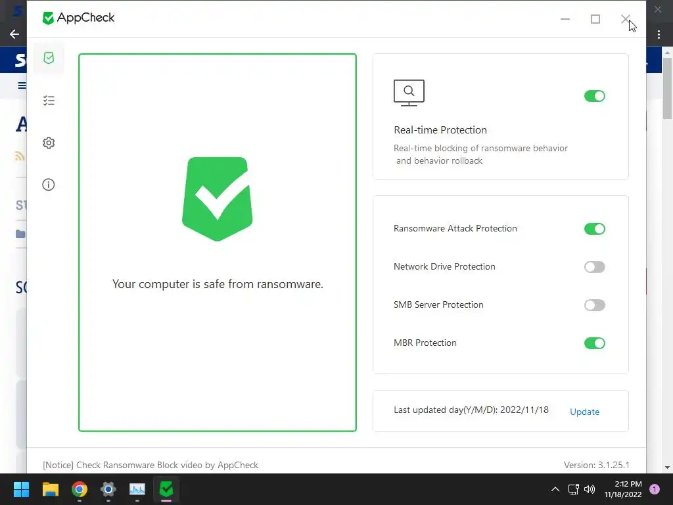Click 'Your computer is safe from ransomware' text
Viewport: 673px width, 505px height.
pyautogui.click(x=218, y=284)
